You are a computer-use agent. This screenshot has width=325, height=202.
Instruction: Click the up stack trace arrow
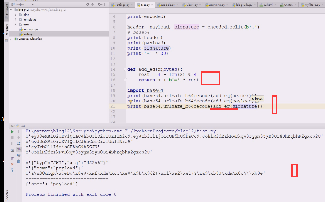18,131
